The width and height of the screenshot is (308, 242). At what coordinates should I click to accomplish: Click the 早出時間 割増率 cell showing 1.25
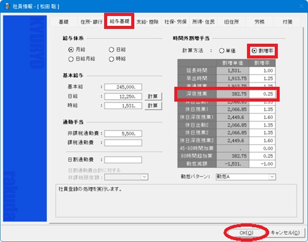tap(262, 78)
